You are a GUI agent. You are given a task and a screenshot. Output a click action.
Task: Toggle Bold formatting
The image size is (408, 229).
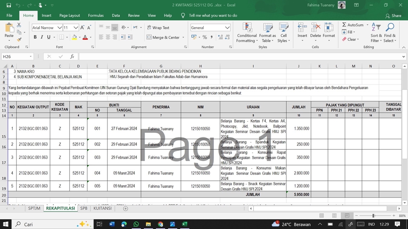[x=35, y=37]
